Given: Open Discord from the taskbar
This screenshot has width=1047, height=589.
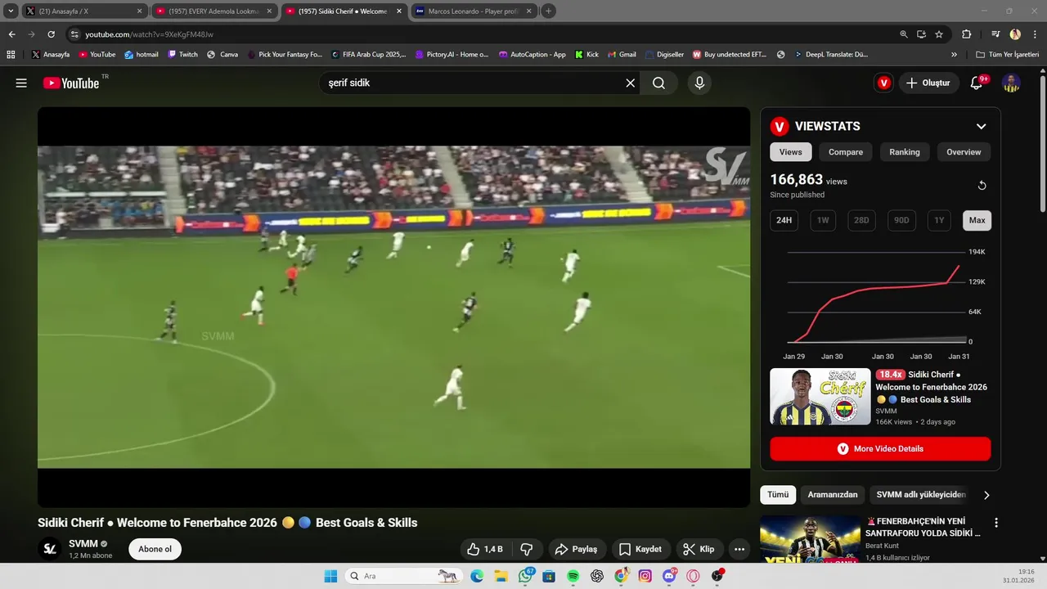Looking at the screenshot, I should pos(670,576).
